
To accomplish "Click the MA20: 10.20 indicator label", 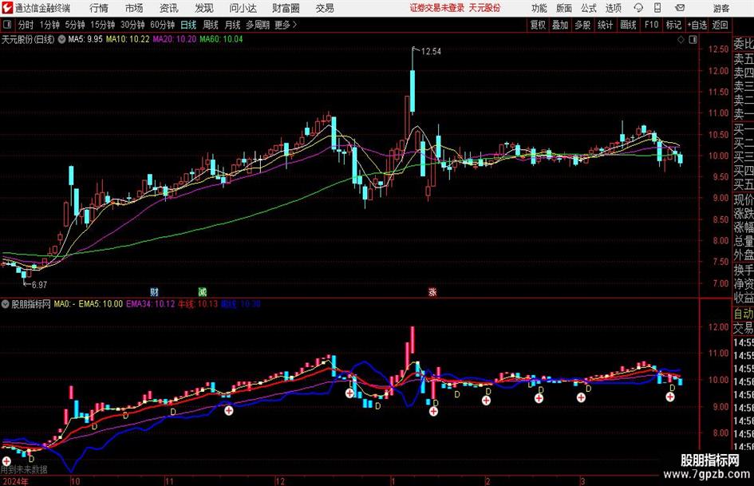I will 175,39.
